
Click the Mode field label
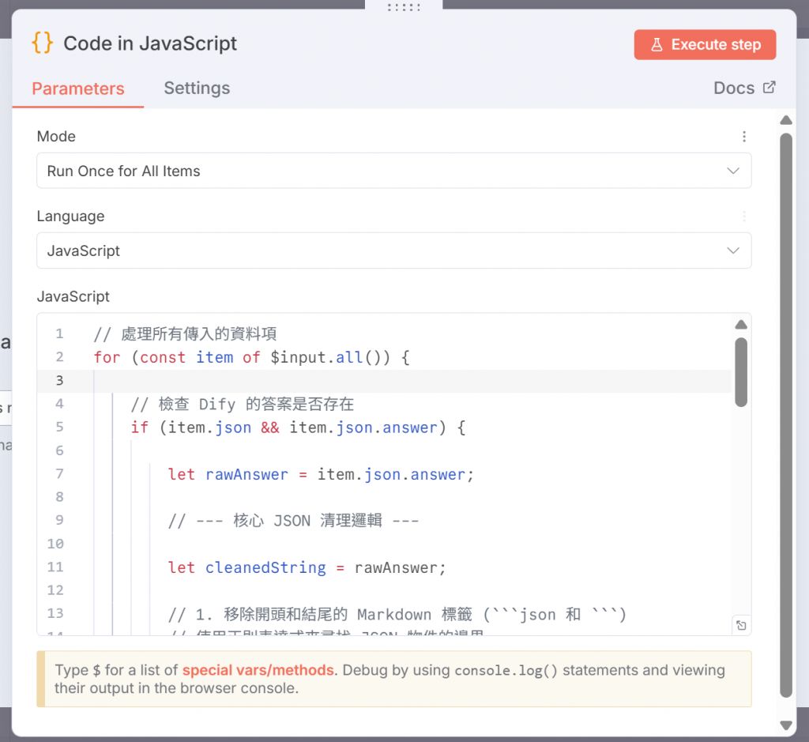56,136
